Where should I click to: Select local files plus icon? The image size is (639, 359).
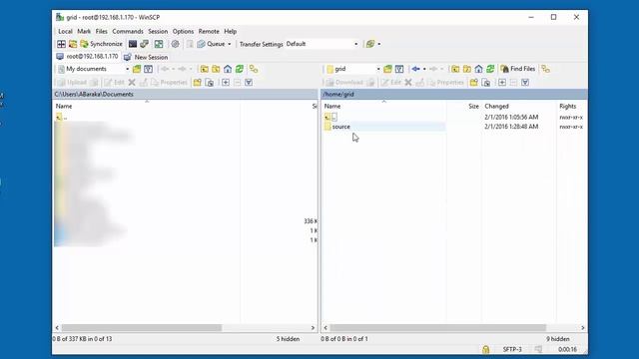coord(226,83)
